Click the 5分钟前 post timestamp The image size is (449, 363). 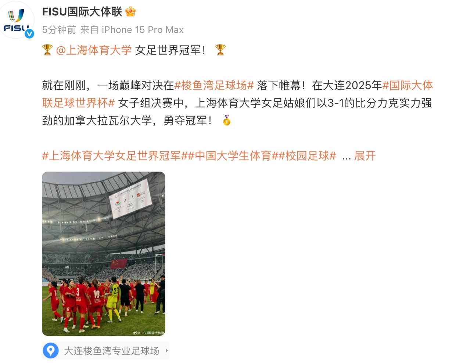(59, 30)
